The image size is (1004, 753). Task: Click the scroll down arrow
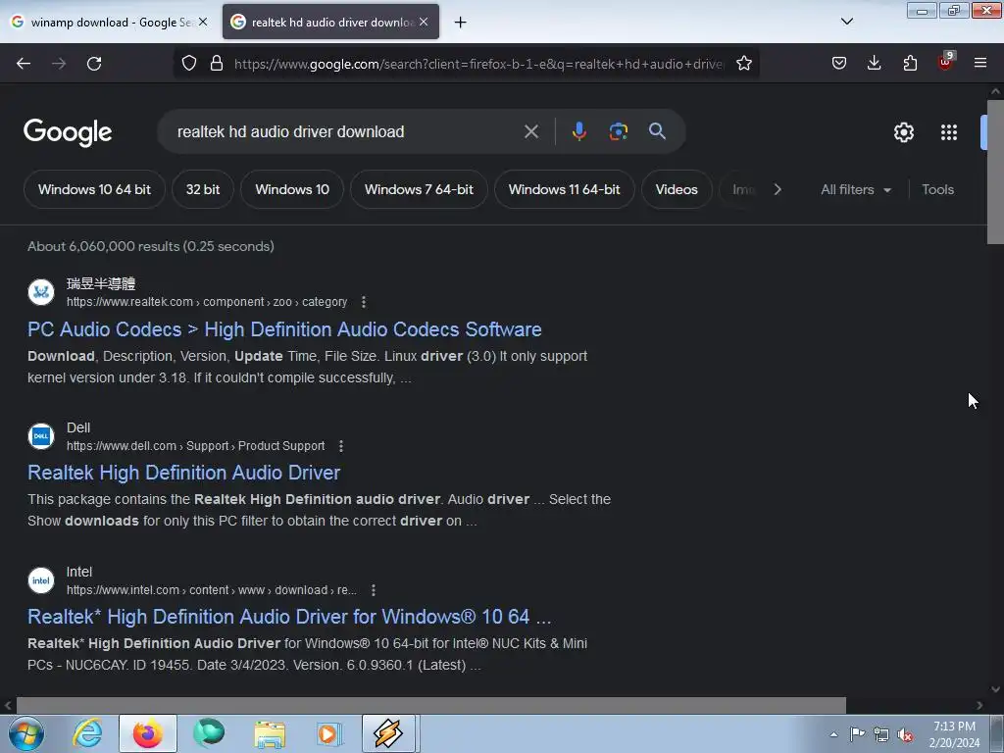[x=995, y=689]
